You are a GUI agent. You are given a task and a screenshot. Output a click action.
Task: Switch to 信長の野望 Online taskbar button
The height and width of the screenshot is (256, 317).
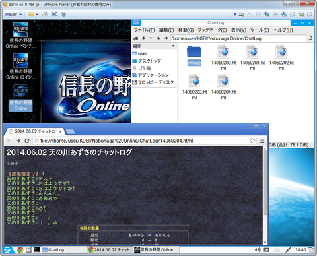pyautogui.click(x=157, y=250)
